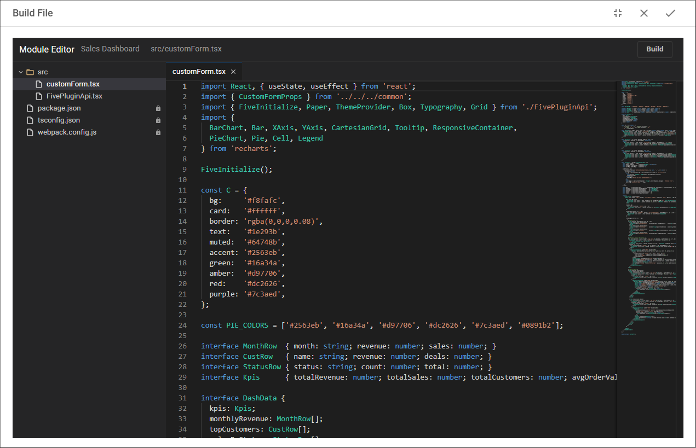
Task: Select package.json in the file tree
Action: coord(89,108)
